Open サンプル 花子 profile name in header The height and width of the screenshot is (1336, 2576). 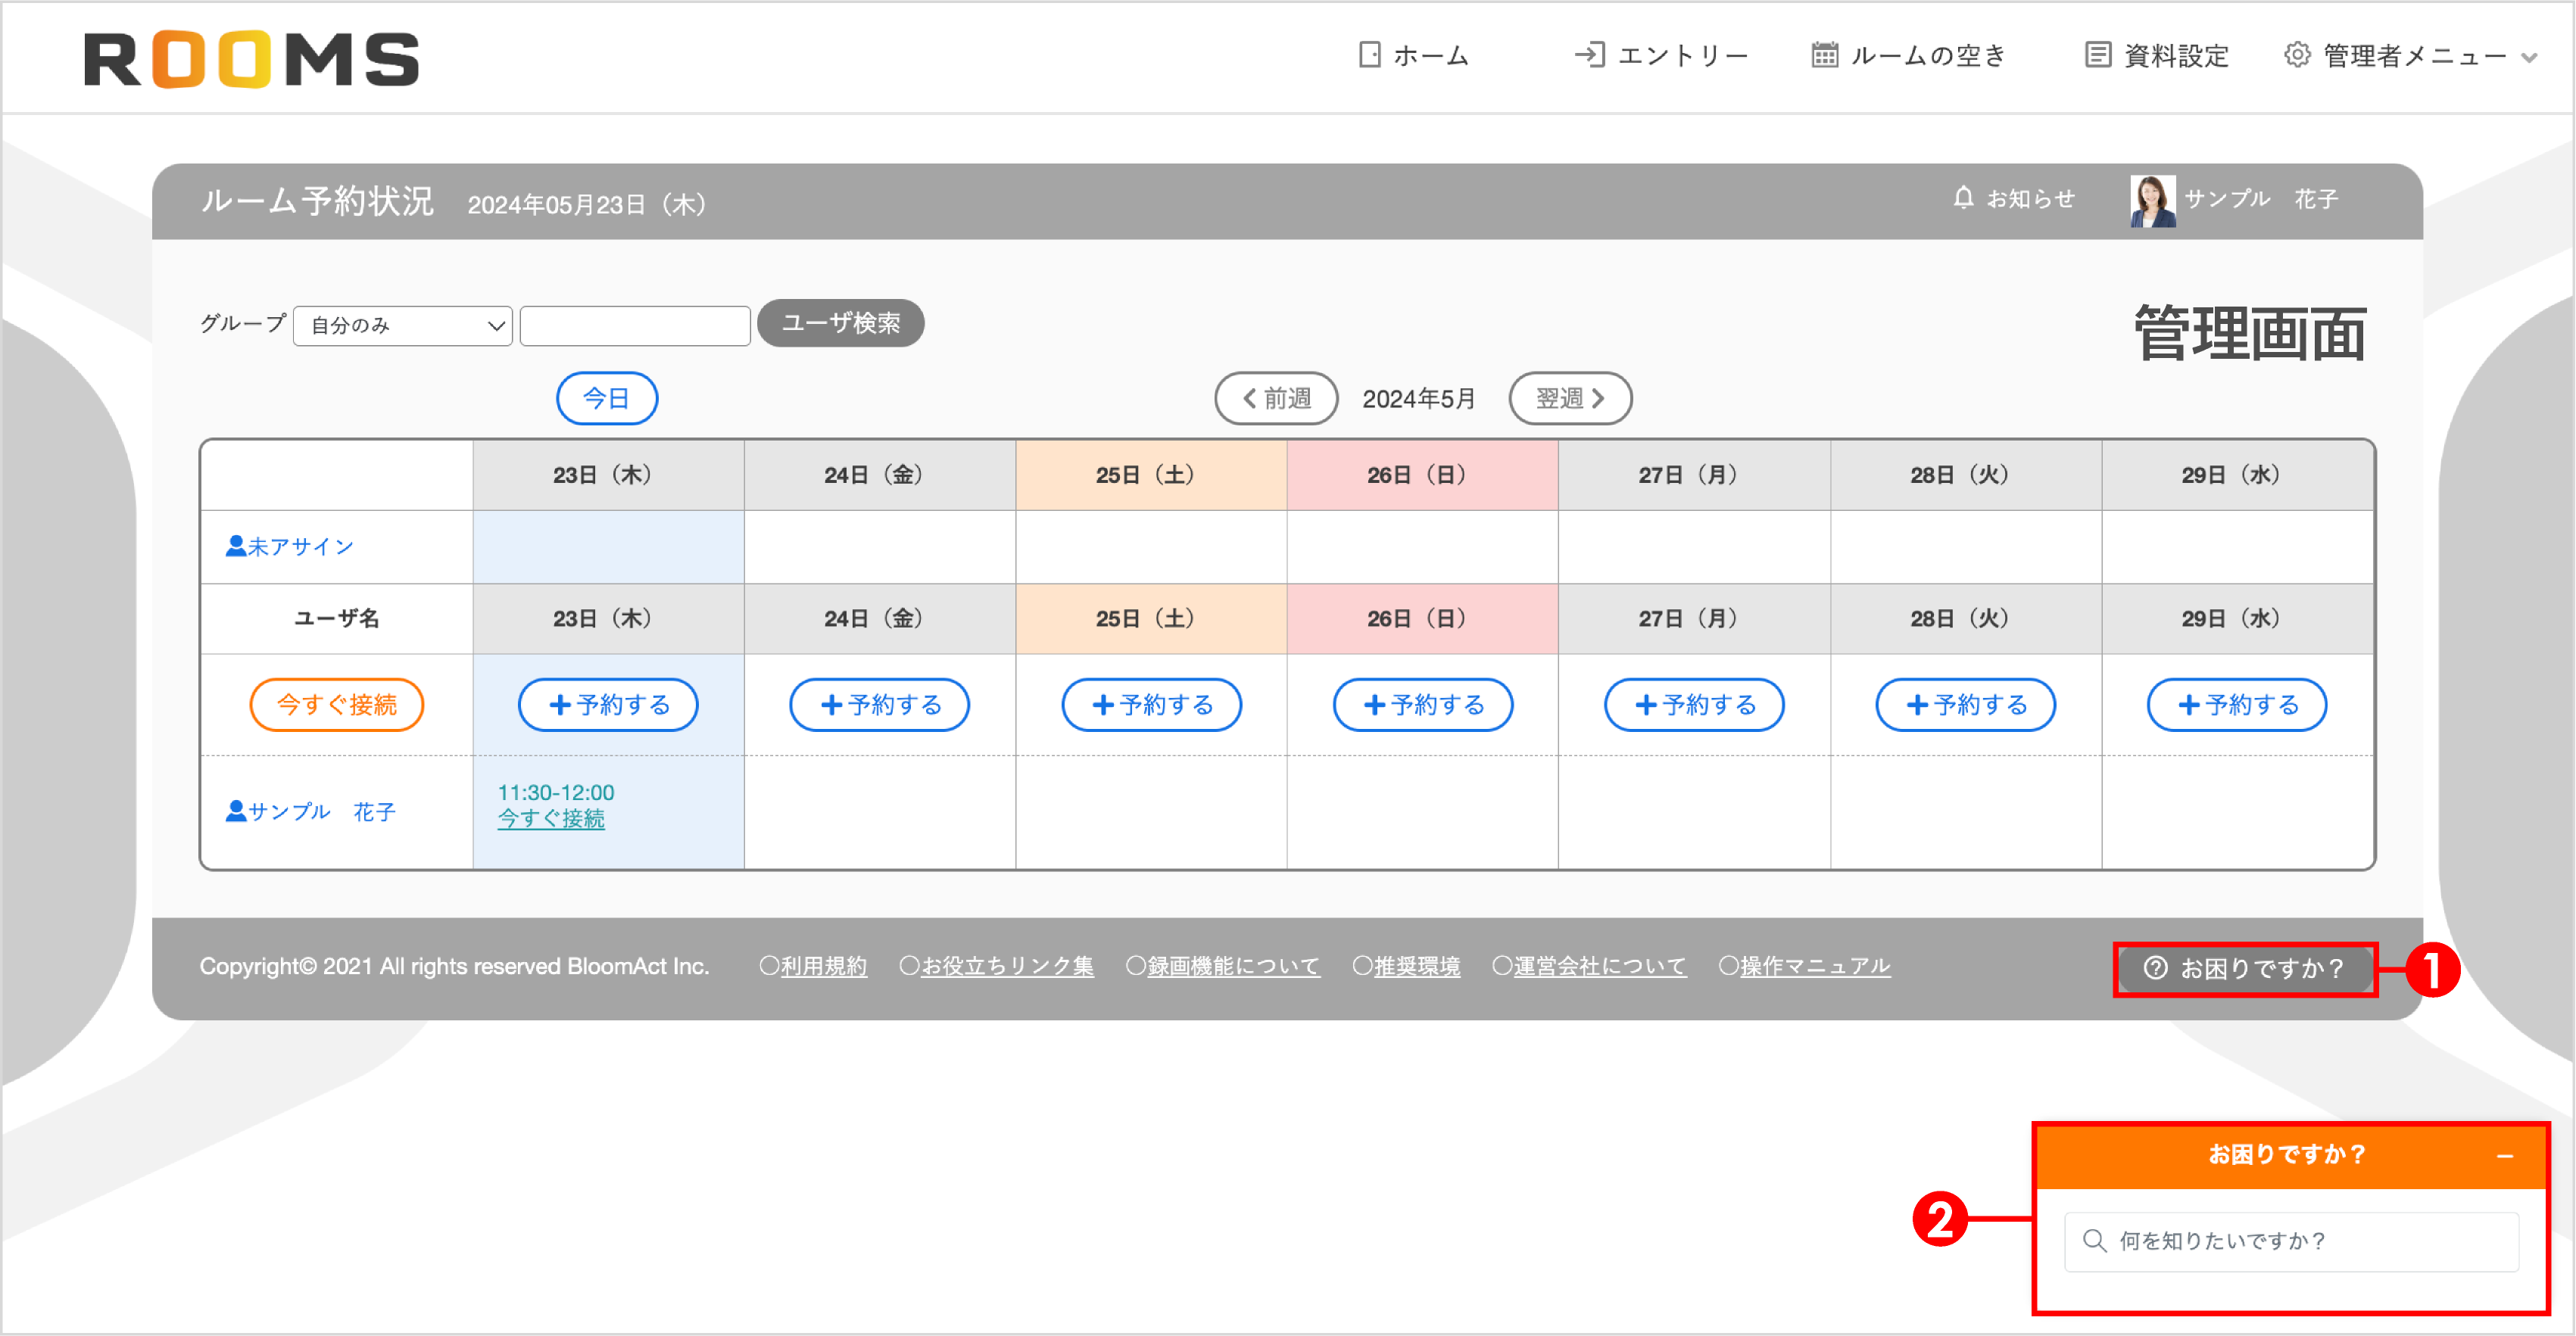tap(2260, 199)
